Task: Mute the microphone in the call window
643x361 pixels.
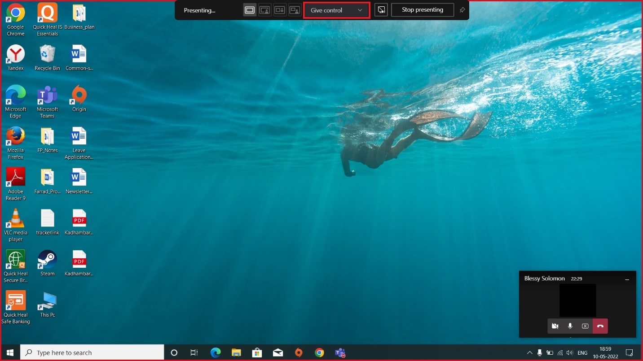Action: click(570, 326)
